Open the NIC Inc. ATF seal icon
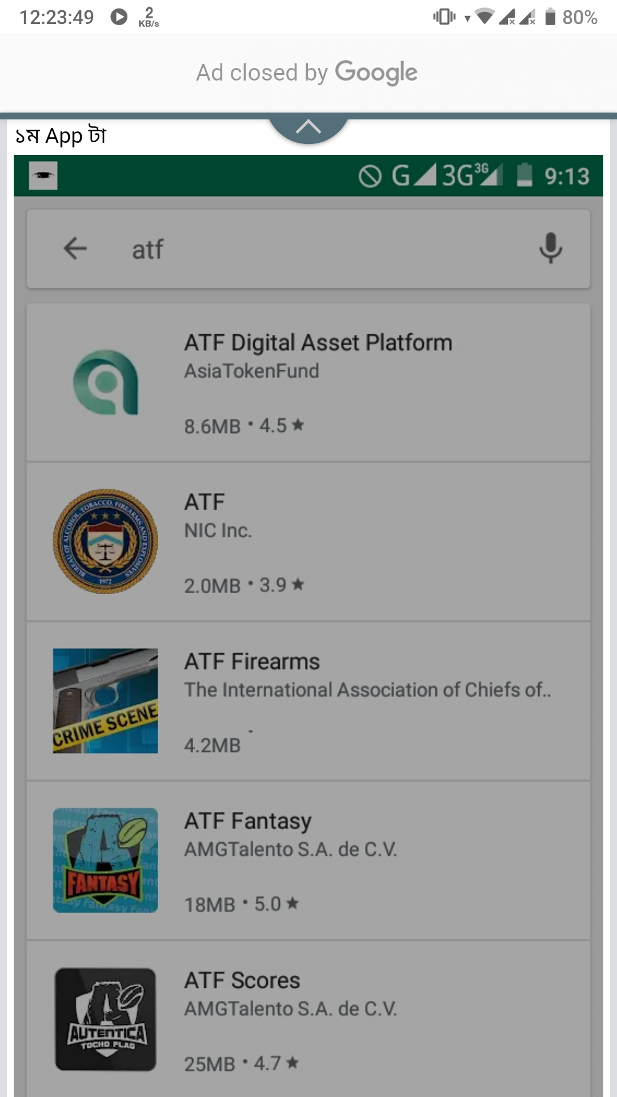The height and width of the screenshot is (1097, 617). (106, 541)
